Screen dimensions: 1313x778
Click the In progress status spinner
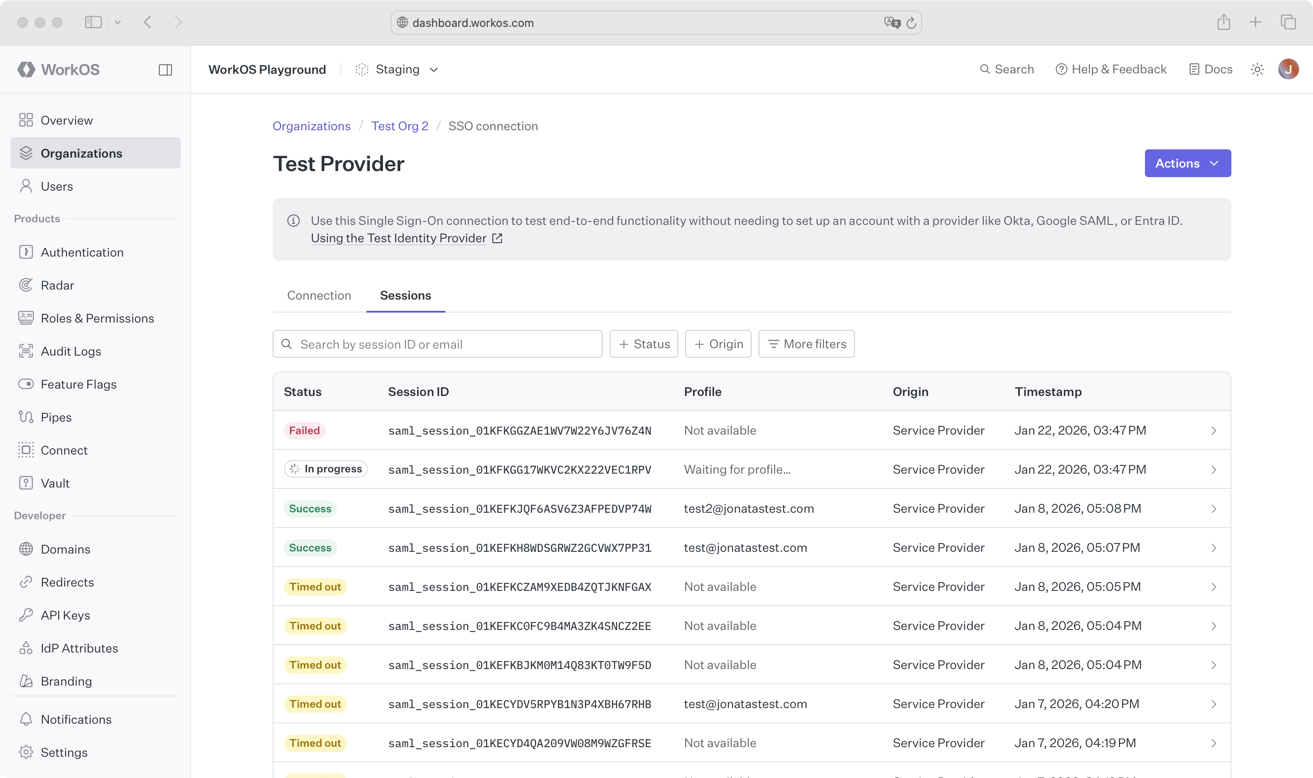tap(294, 469)
